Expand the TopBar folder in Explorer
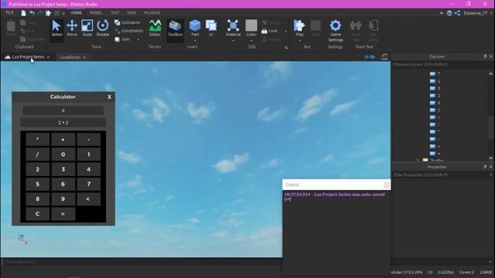Viewport: 495px width, 278px height. pyautogui.click(x=418, y=160)
